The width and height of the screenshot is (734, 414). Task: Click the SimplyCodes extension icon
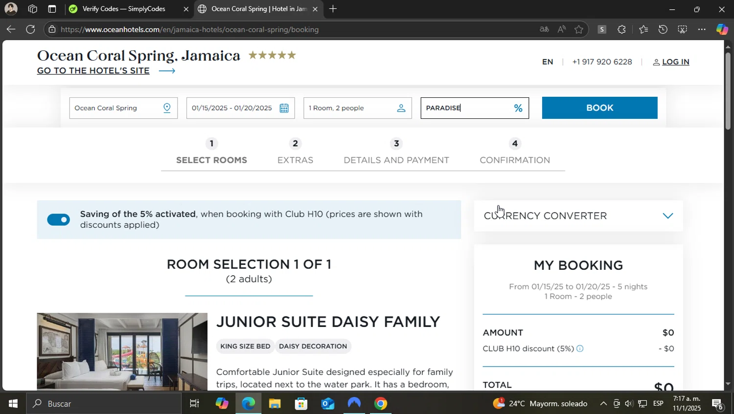point(602,29)
